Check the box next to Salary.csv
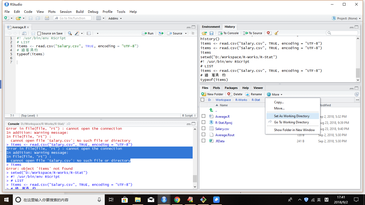This screenshot has width=365, height=205. click(204, 128)
